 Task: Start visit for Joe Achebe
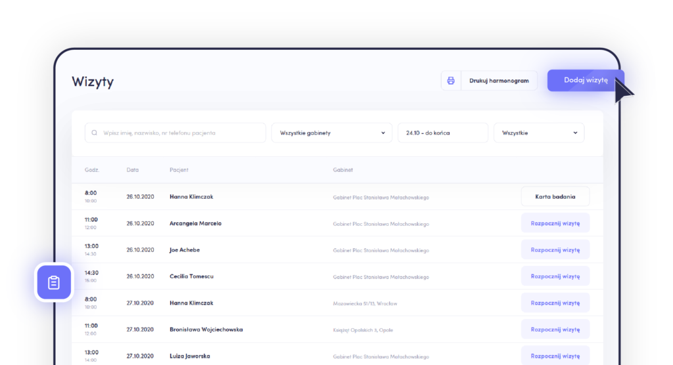coord(555,249)
